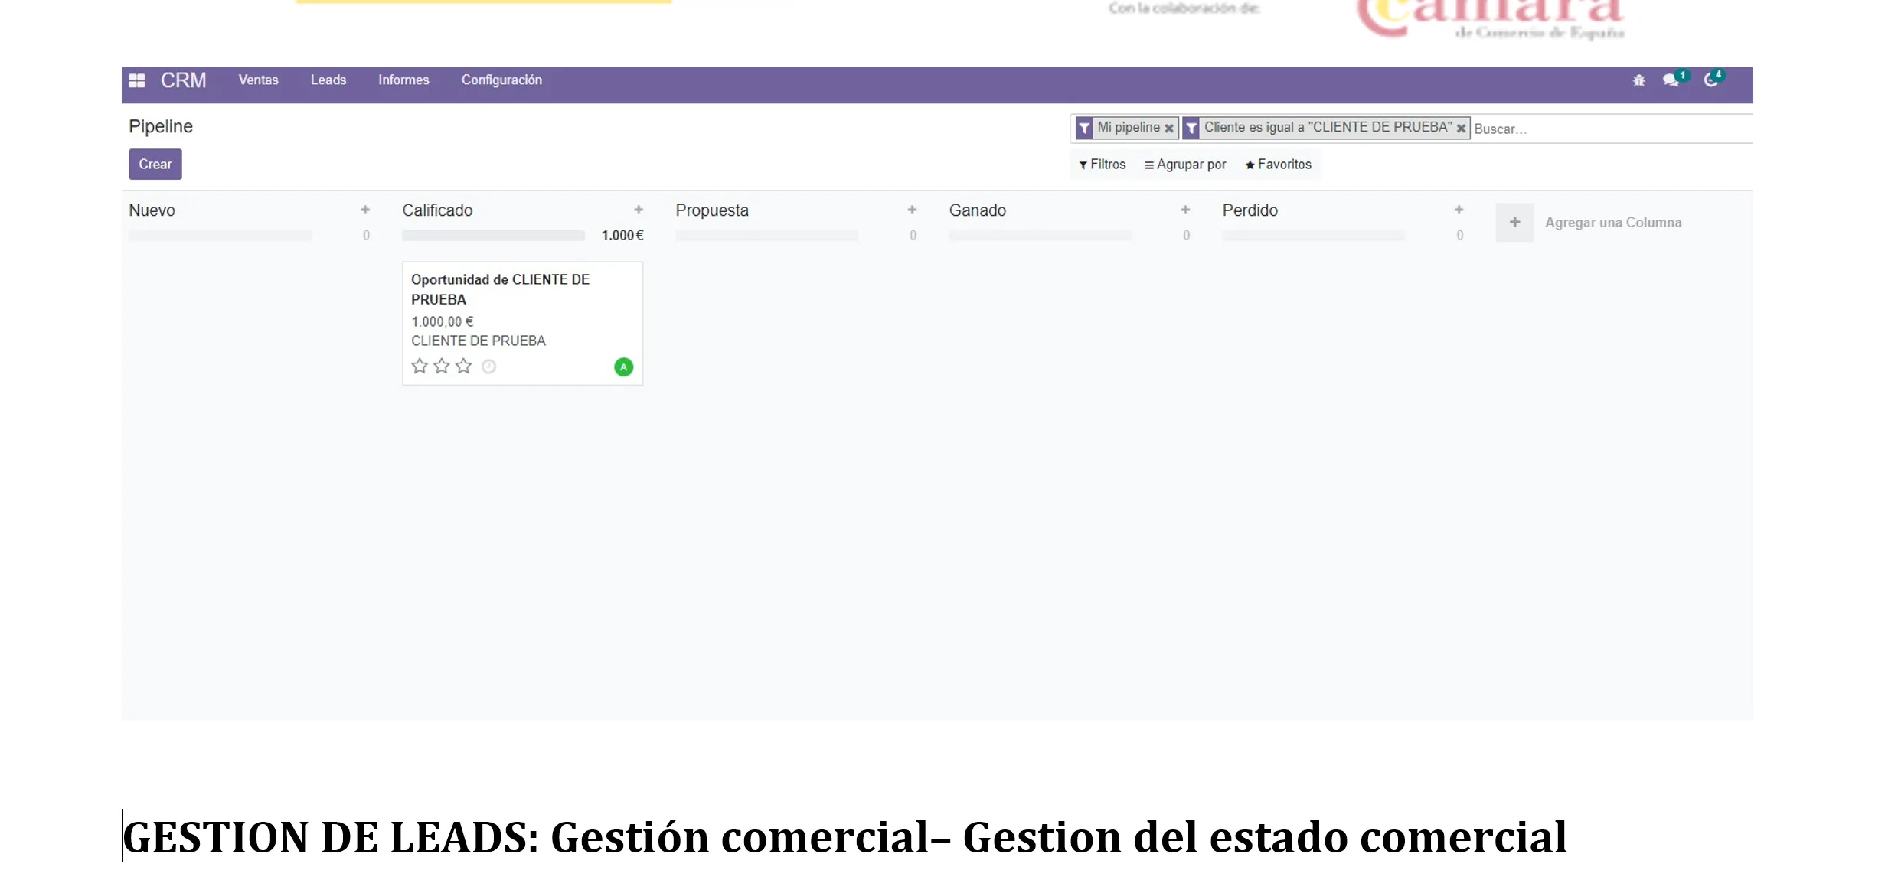Screen dimensions: 1898x880
Task: Click the Agregar una Columna label
Action: point(1613,223)
